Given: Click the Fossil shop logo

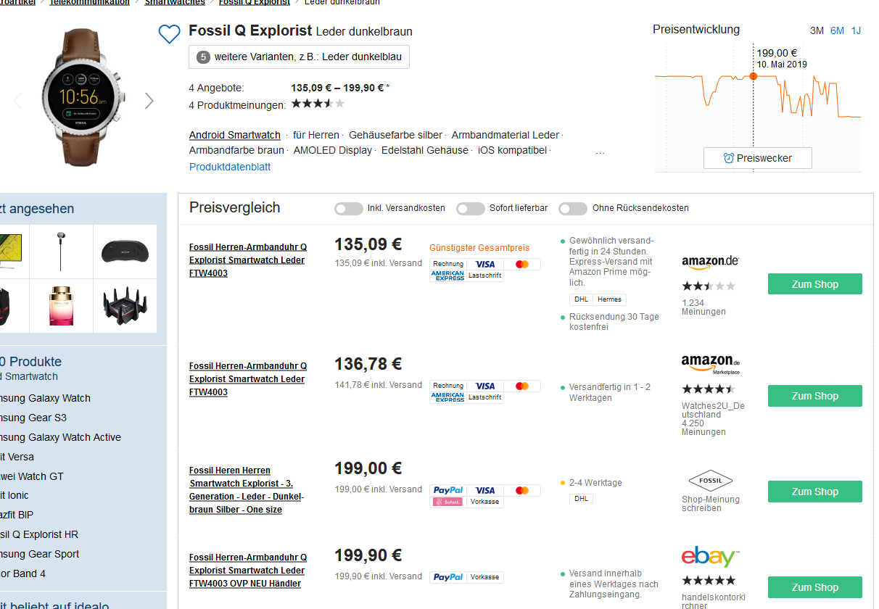Looking at the screenshot, I should tap(710, 481).
